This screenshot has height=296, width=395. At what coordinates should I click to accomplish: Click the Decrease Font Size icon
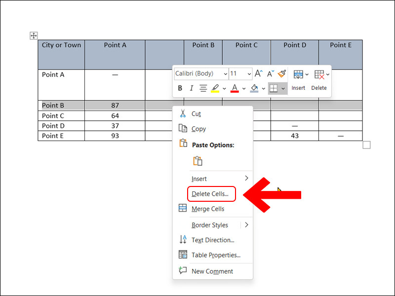coord(270,74)
